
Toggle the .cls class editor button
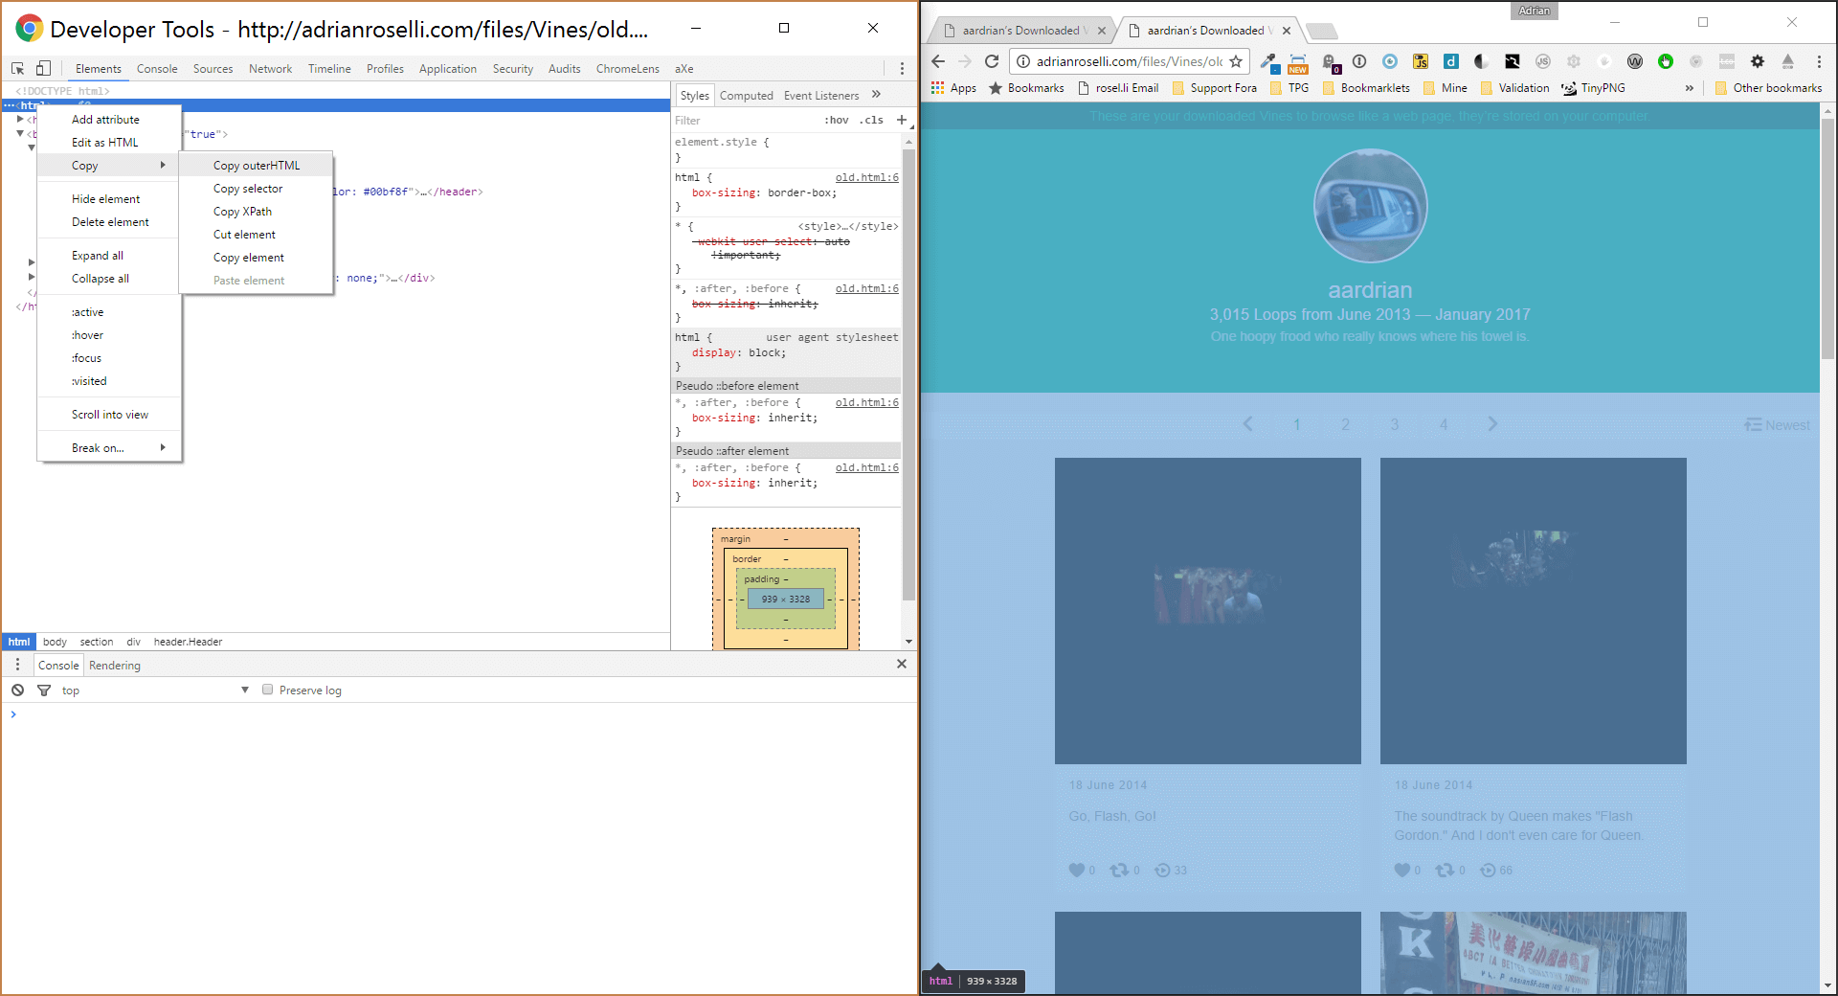tap(871, 121)
